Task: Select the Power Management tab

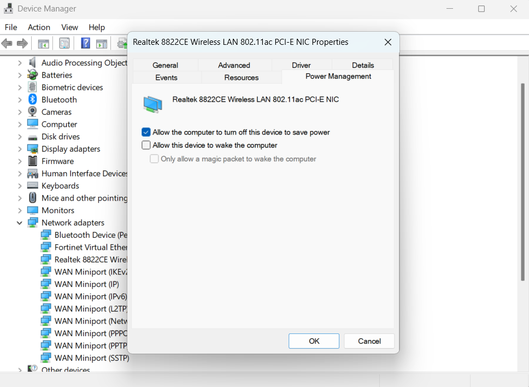Action: pyautogui.click(x=338, y=77)
